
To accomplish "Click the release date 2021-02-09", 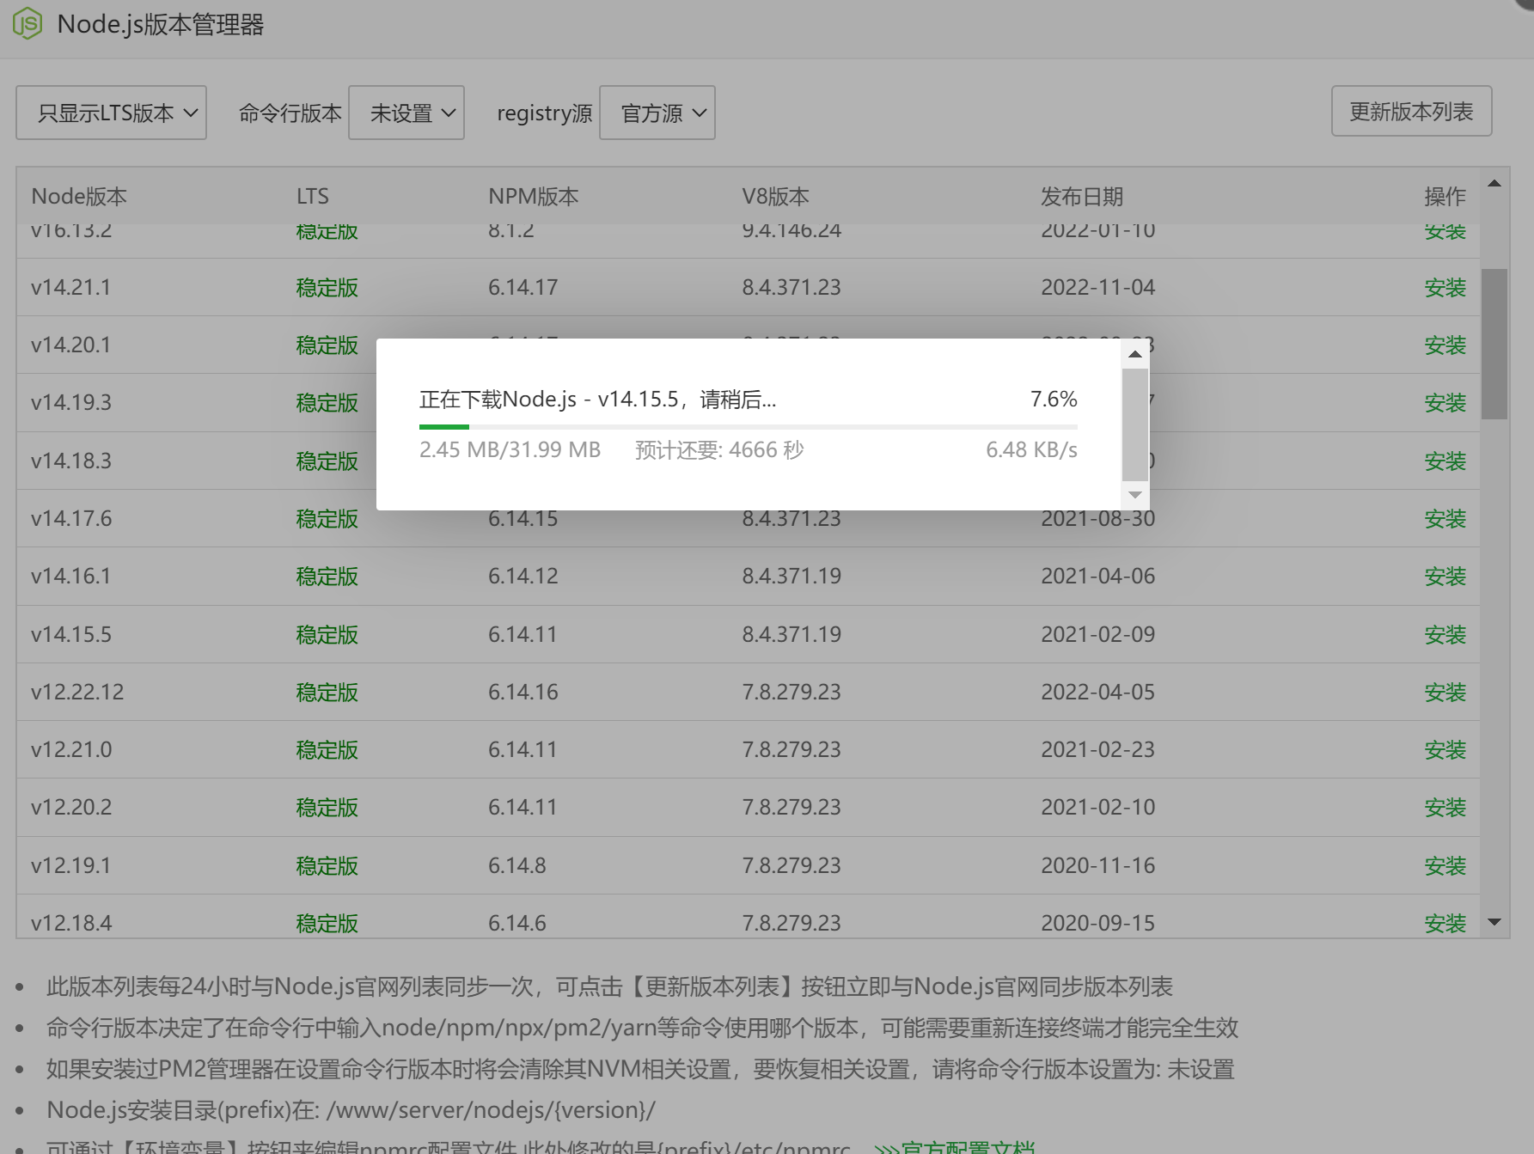I will coord(1097,634).
